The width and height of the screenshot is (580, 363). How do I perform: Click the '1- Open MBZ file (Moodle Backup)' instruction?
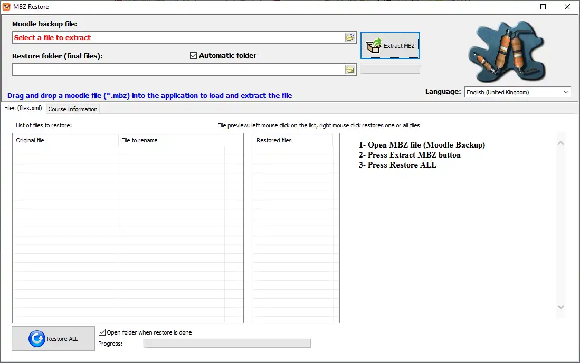[x=422, y=145]
